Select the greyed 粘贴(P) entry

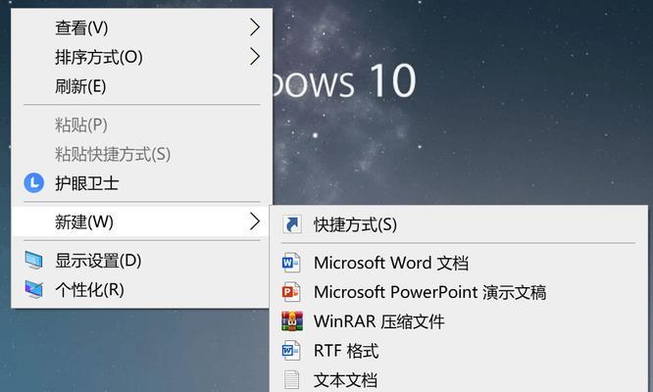(x=141, y=124)
